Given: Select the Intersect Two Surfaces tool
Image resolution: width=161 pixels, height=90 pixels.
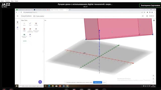Looking at the screenshot, I should click(24, 36).
